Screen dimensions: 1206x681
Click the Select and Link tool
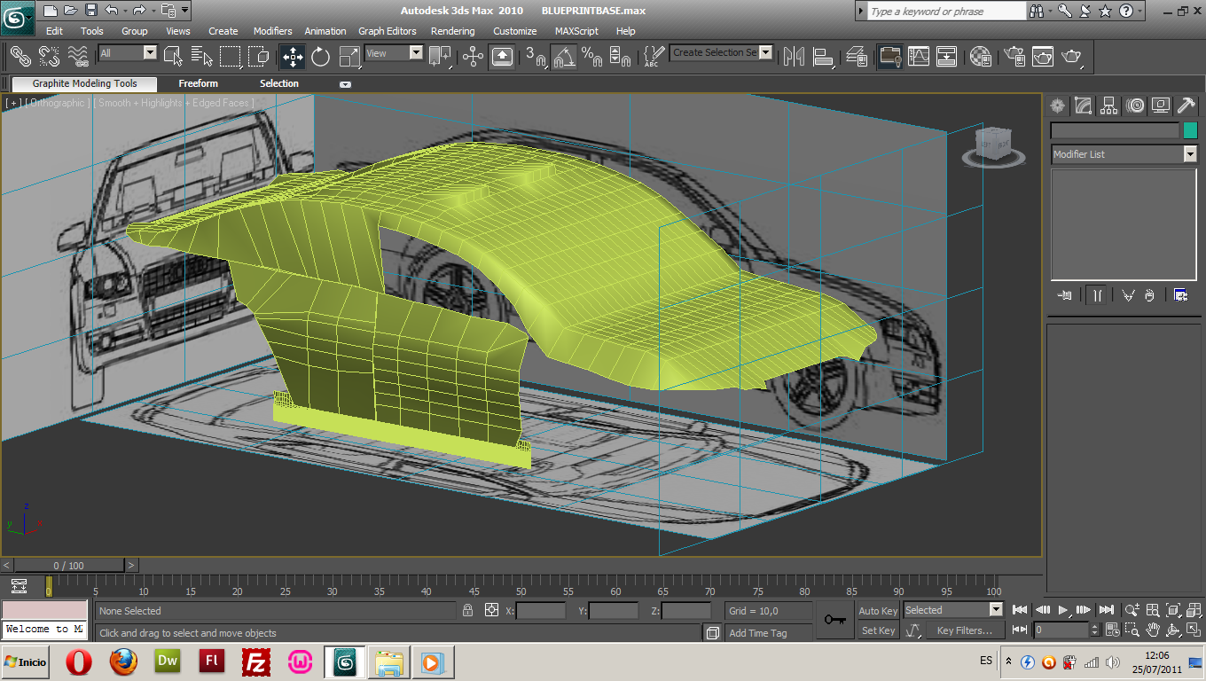(x=20, y=57)
